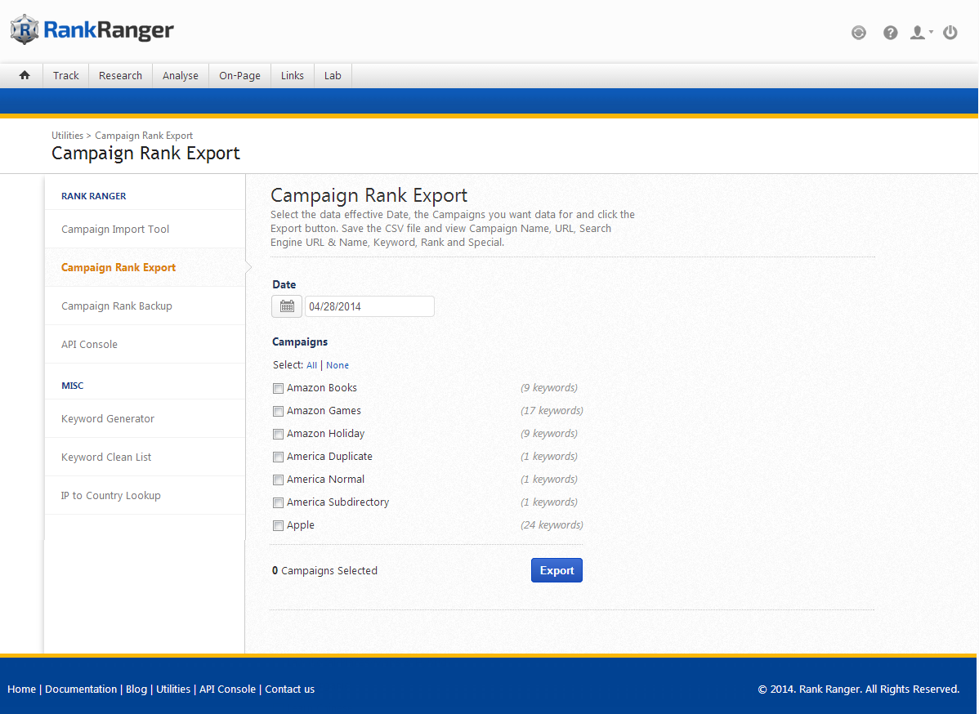Open the calendar date picker icon
Screen dimensions: 979x714
287,306
